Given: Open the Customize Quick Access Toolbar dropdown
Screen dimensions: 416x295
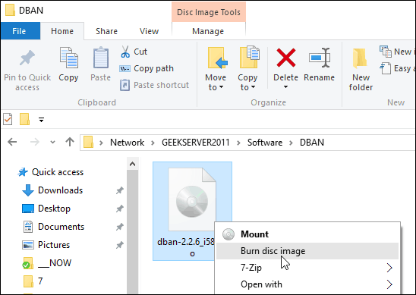Looking at the screenshot, I should pyautogui.click(x=42, y=120).
